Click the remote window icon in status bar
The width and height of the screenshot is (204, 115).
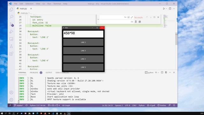point(10,105)
